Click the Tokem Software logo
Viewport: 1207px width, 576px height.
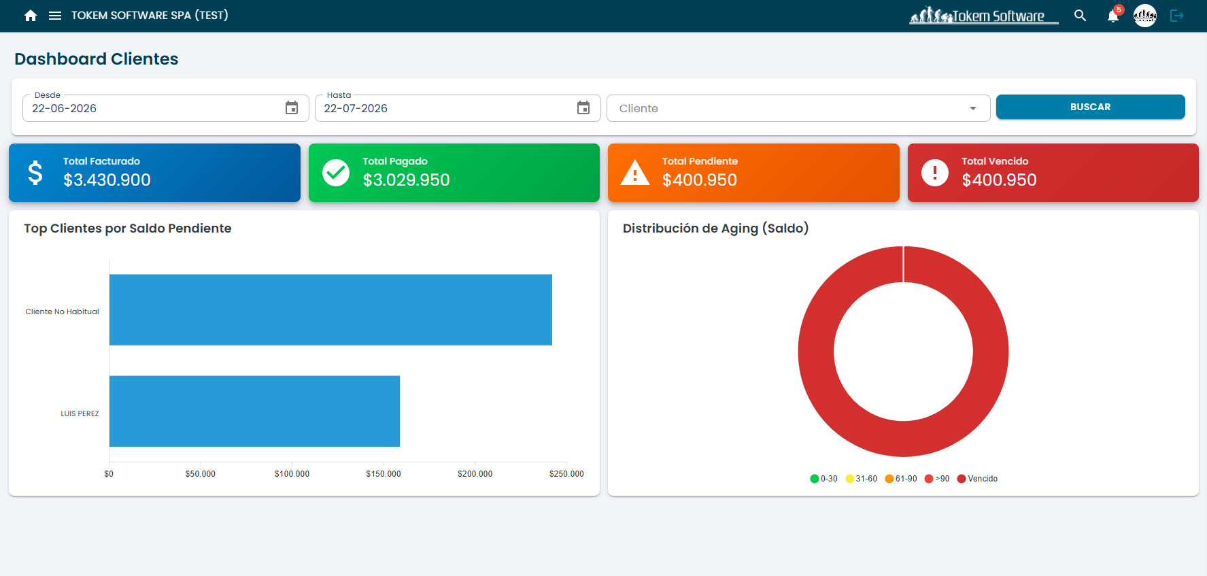click(984, 16)
